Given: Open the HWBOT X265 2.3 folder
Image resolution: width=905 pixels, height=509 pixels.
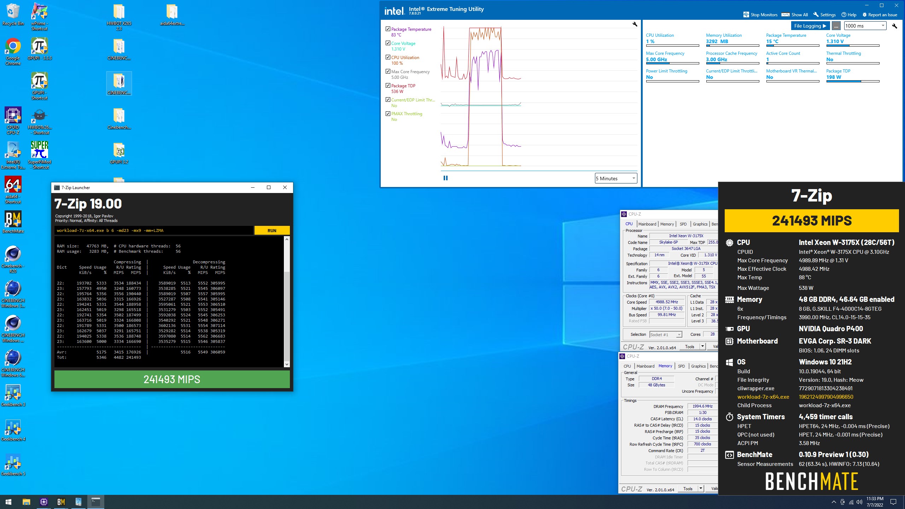Looking at the screenshot, I should click(x=119, y=17).
